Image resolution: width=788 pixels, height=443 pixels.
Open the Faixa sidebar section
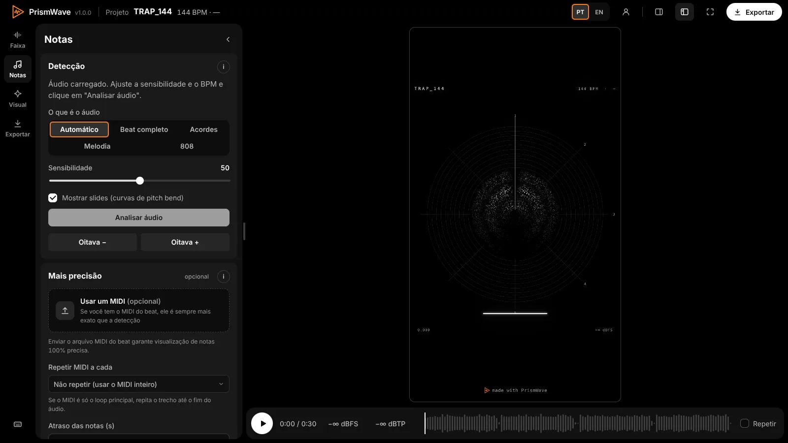[x=18, y=39]
